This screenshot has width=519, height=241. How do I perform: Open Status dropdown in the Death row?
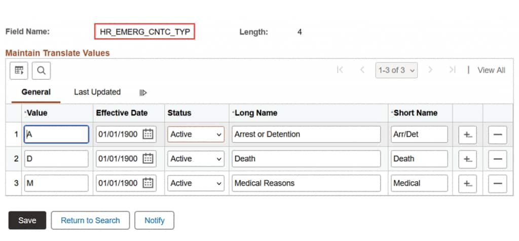coord(196,159)
